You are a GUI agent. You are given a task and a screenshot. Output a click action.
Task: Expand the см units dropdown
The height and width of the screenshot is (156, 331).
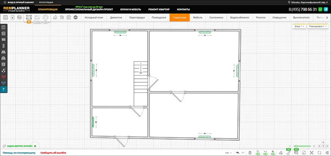pyautogui.click(x=228, y=153)
